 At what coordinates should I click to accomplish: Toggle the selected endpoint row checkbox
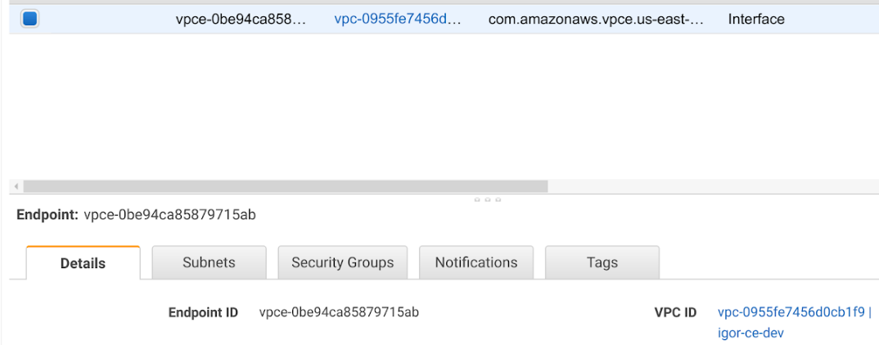point(29,19)
